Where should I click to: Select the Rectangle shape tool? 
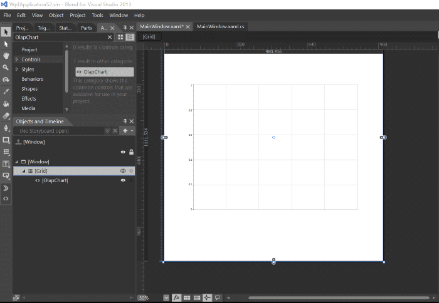[x=6, y=140]
